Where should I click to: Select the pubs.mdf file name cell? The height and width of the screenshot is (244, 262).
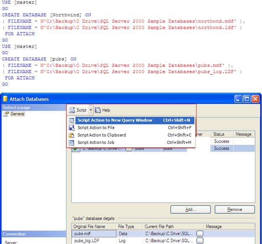94,234
